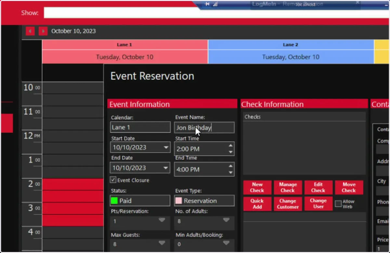Click the Calendar field showing Lane 1
This screenshot has width=390, height=253.
point(140,127)
